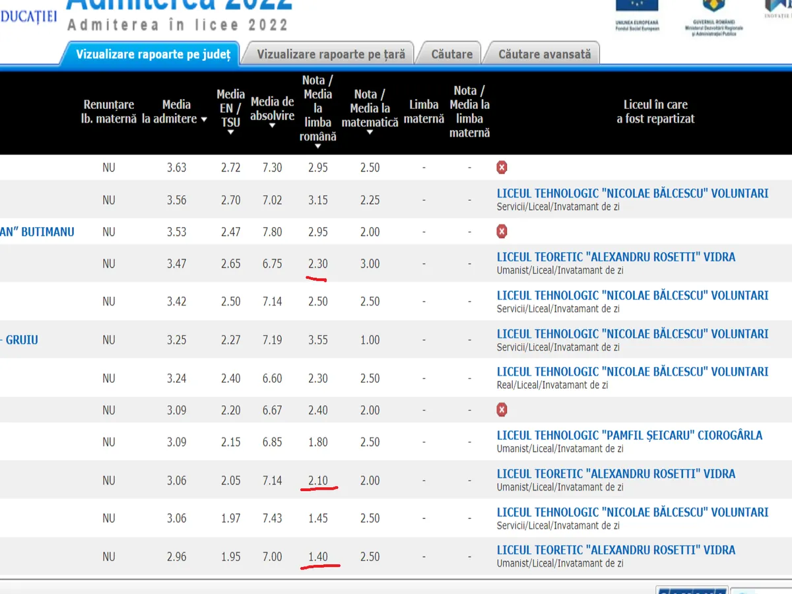Sort by Media de absolvire arrow
Image resolution: width=792 pixels, height=594 pixels.
pyautogui.click(x=272, y=125)
